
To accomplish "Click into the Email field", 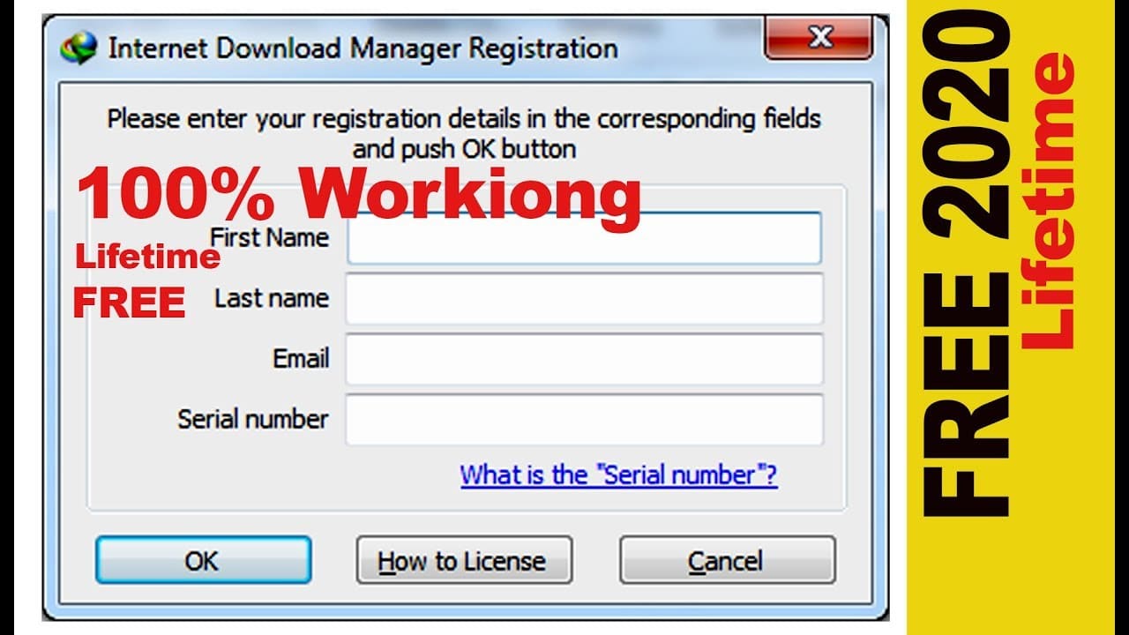I will click(x=585, y=359).
